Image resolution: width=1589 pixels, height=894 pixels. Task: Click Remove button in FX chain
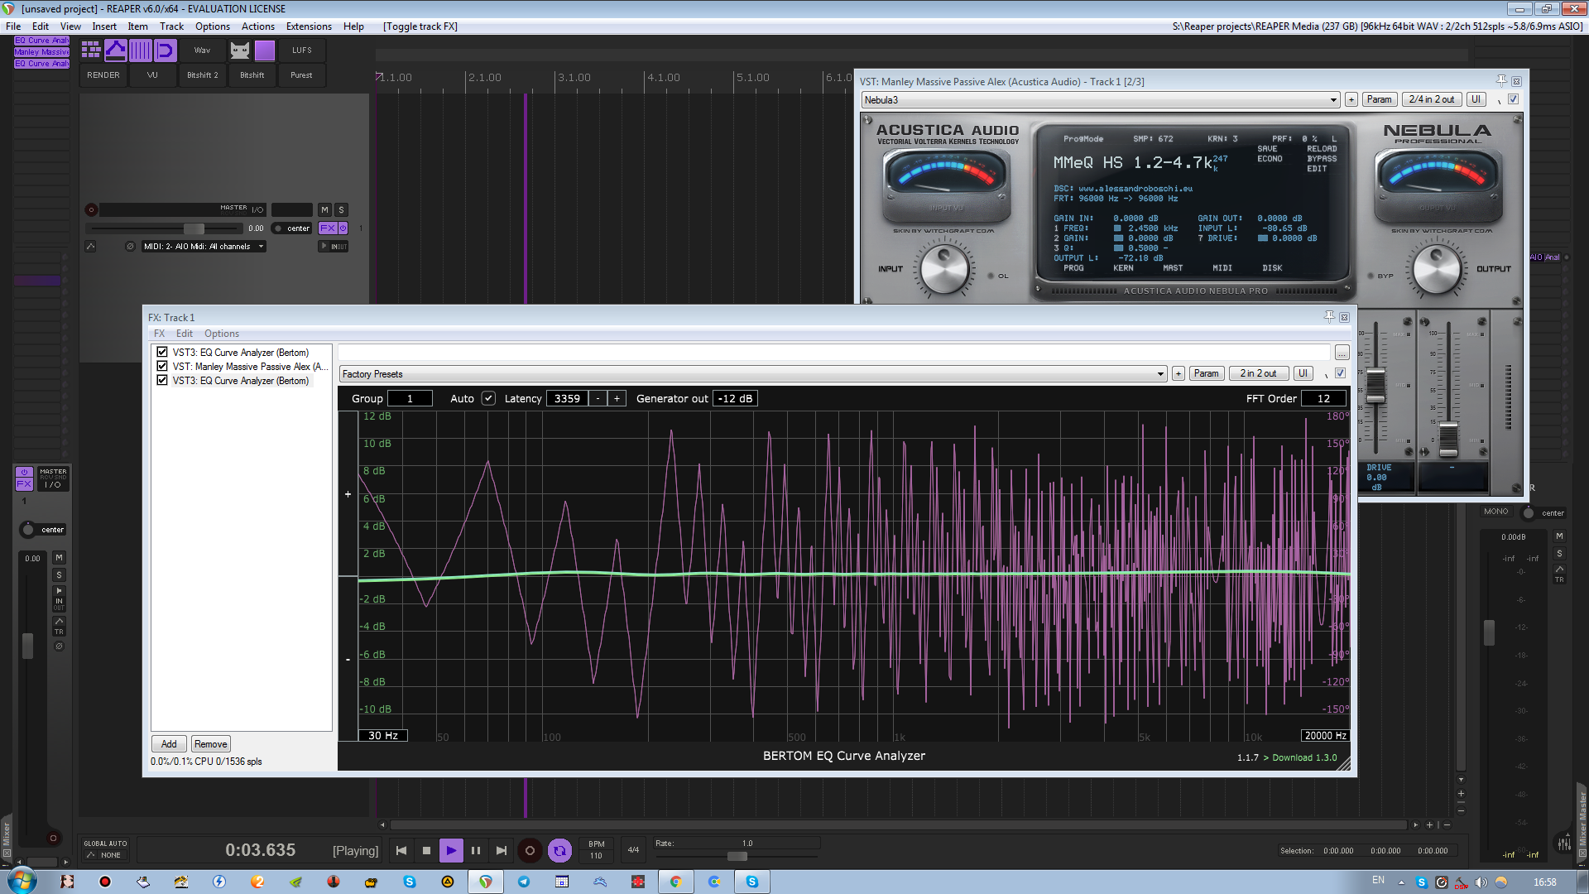(x=211, y=744)
